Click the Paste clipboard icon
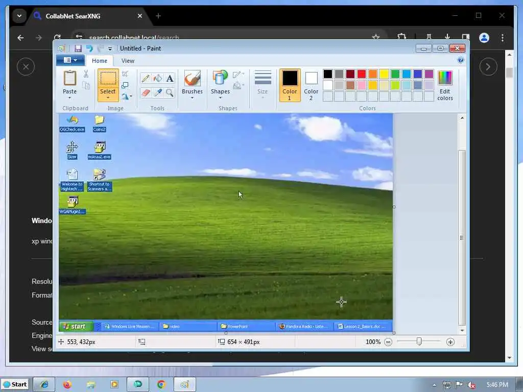This screenshot has height=392, width=523. point(69,78)
